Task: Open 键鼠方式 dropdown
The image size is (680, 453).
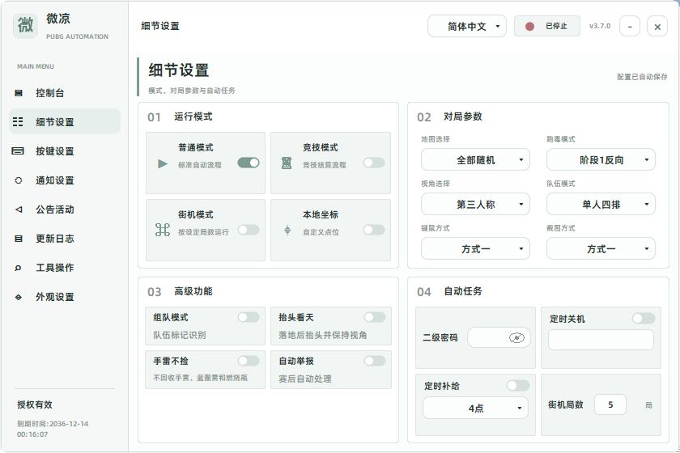Action: pyautogui.click(x=475, y=249)
